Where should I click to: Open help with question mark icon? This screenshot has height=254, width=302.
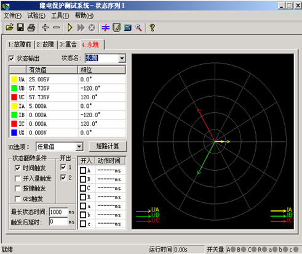152,28
